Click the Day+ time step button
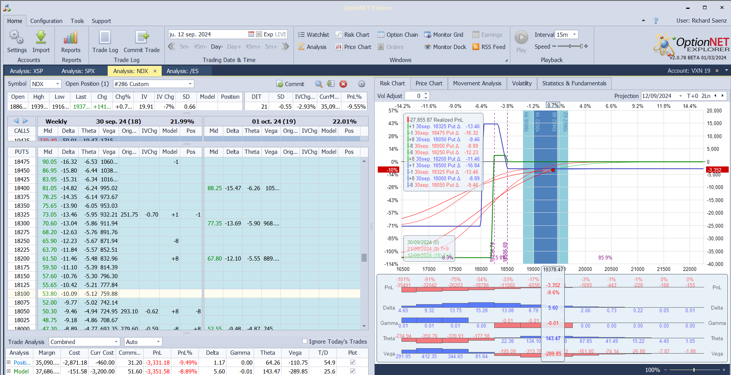This screenshot has width=731, height=375. point(234,47)
